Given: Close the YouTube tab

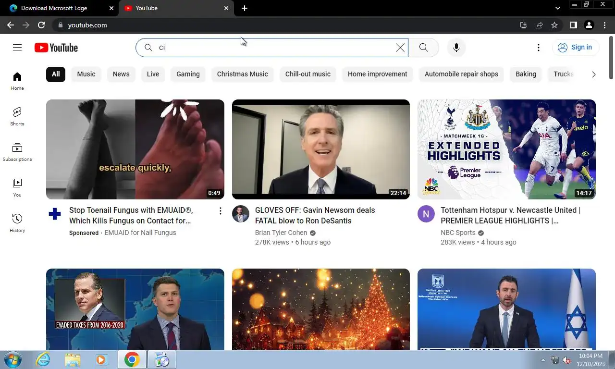Looking at the screenshot, I should coord(226,8).
